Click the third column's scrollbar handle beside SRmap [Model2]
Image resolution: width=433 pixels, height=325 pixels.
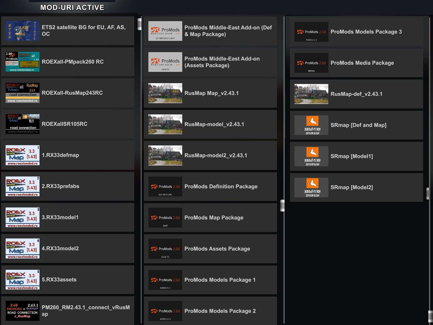point(428,193)
